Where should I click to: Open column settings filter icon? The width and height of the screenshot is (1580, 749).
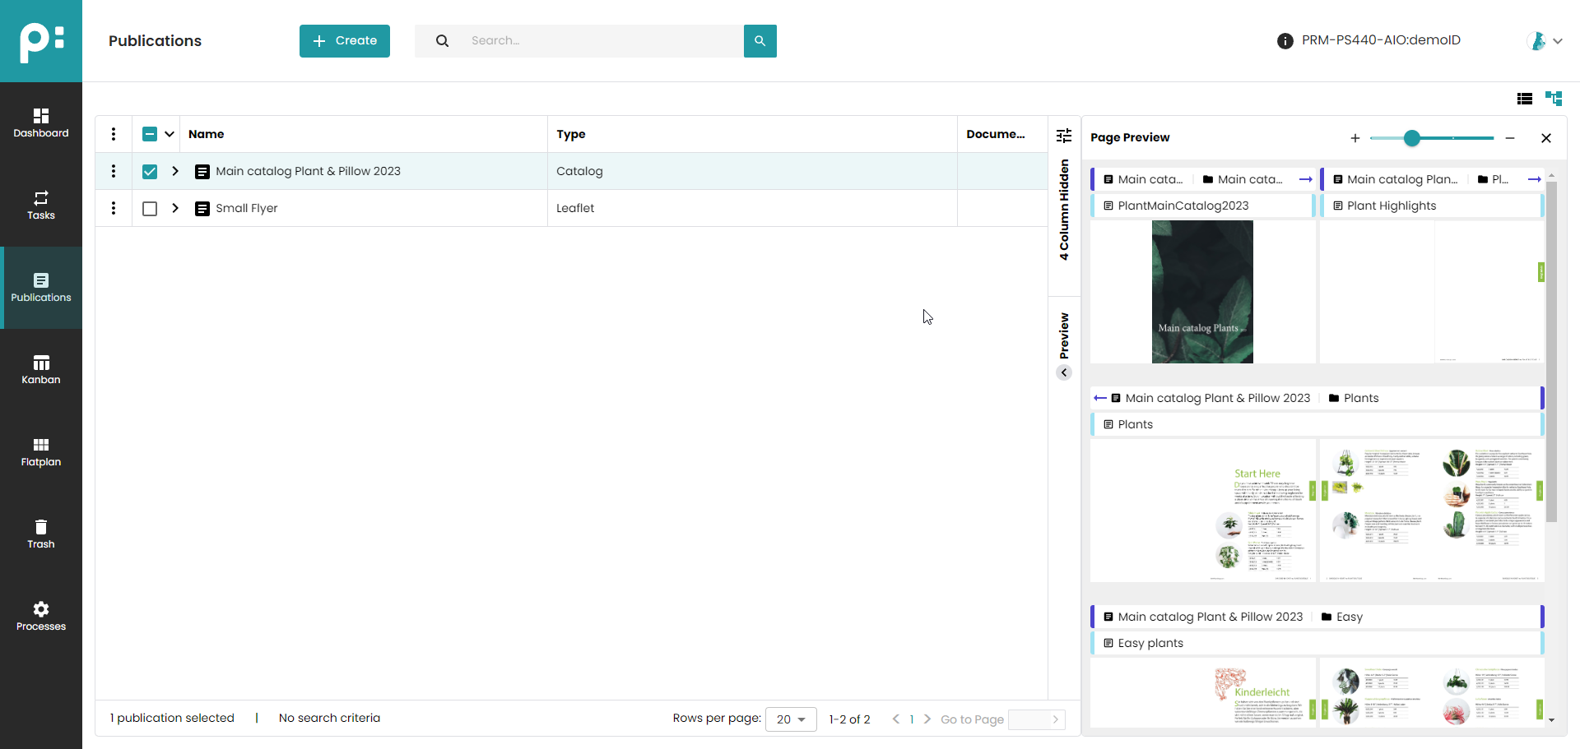click(1064, 135)
